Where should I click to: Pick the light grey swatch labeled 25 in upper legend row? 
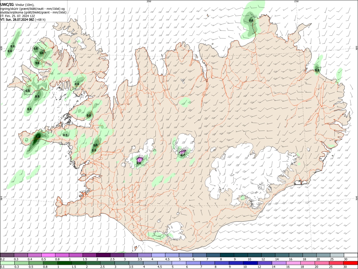[x=337, y=255]
